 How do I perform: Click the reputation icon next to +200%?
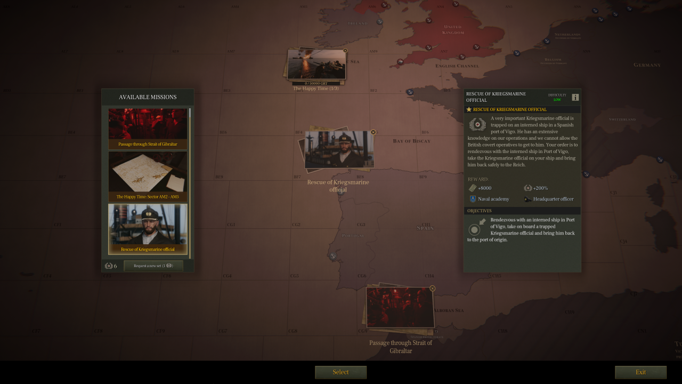pyautogui.click(x=527, y=188)
